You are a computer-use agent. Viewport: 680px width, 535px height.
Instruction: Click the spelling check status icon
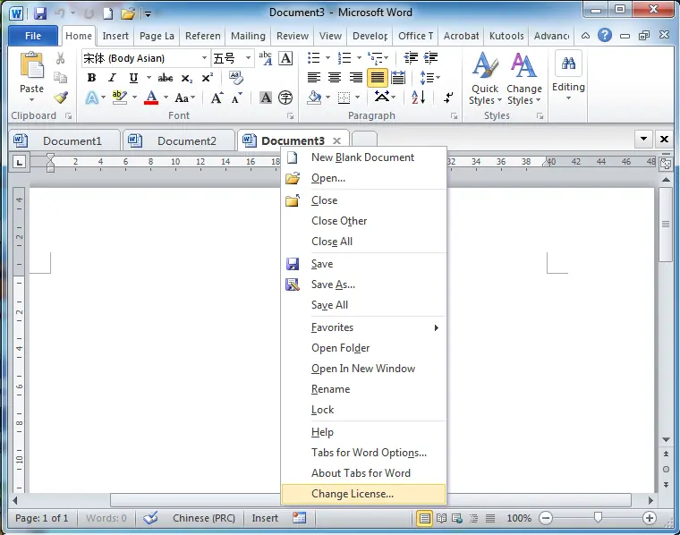pyautogui.click(x=150, y=518)
